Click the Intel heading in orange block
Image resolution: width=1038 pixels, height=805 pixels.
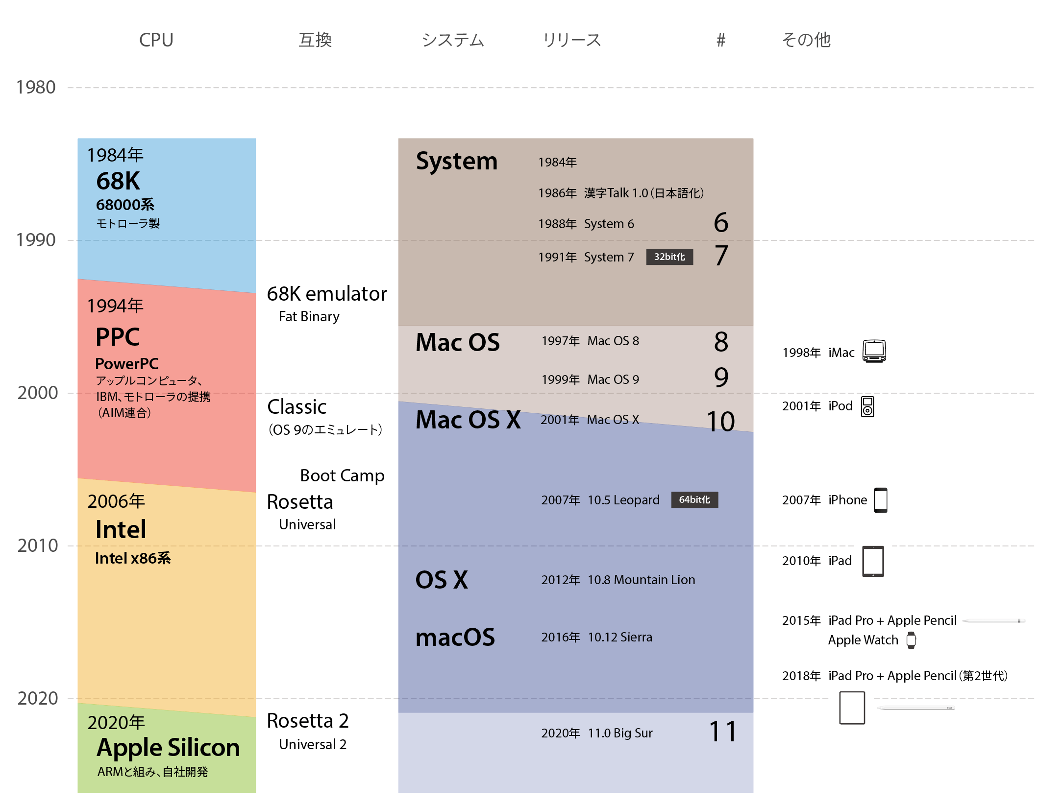tap(121, 530)
